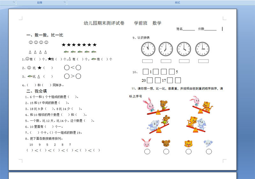Click the 数学 text in the title
The image size is (255, 179).
157,23
